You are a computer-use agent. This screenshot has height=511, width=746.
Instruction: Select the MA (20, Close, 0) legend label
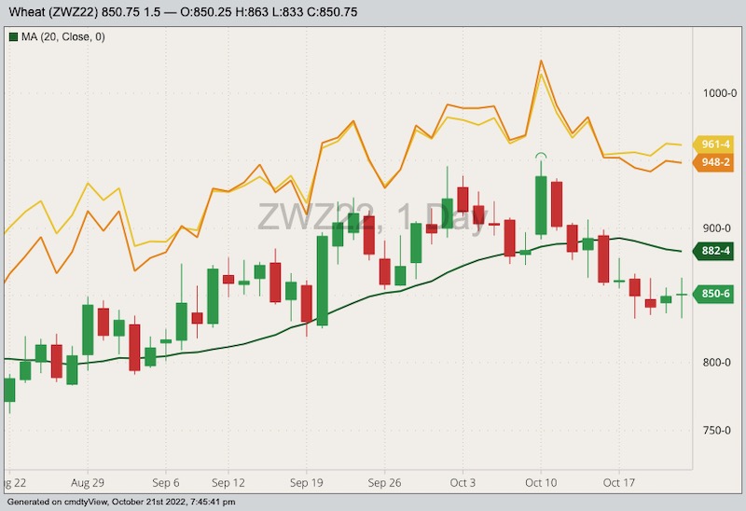(63, 36)
